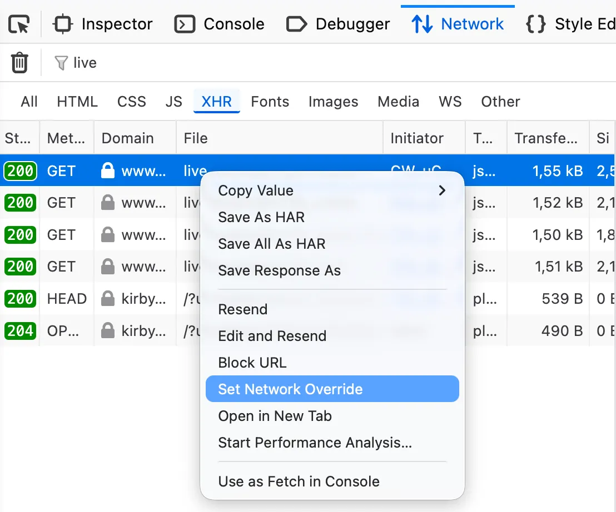Click the funnel filter icon

click(x=61, y=63)
